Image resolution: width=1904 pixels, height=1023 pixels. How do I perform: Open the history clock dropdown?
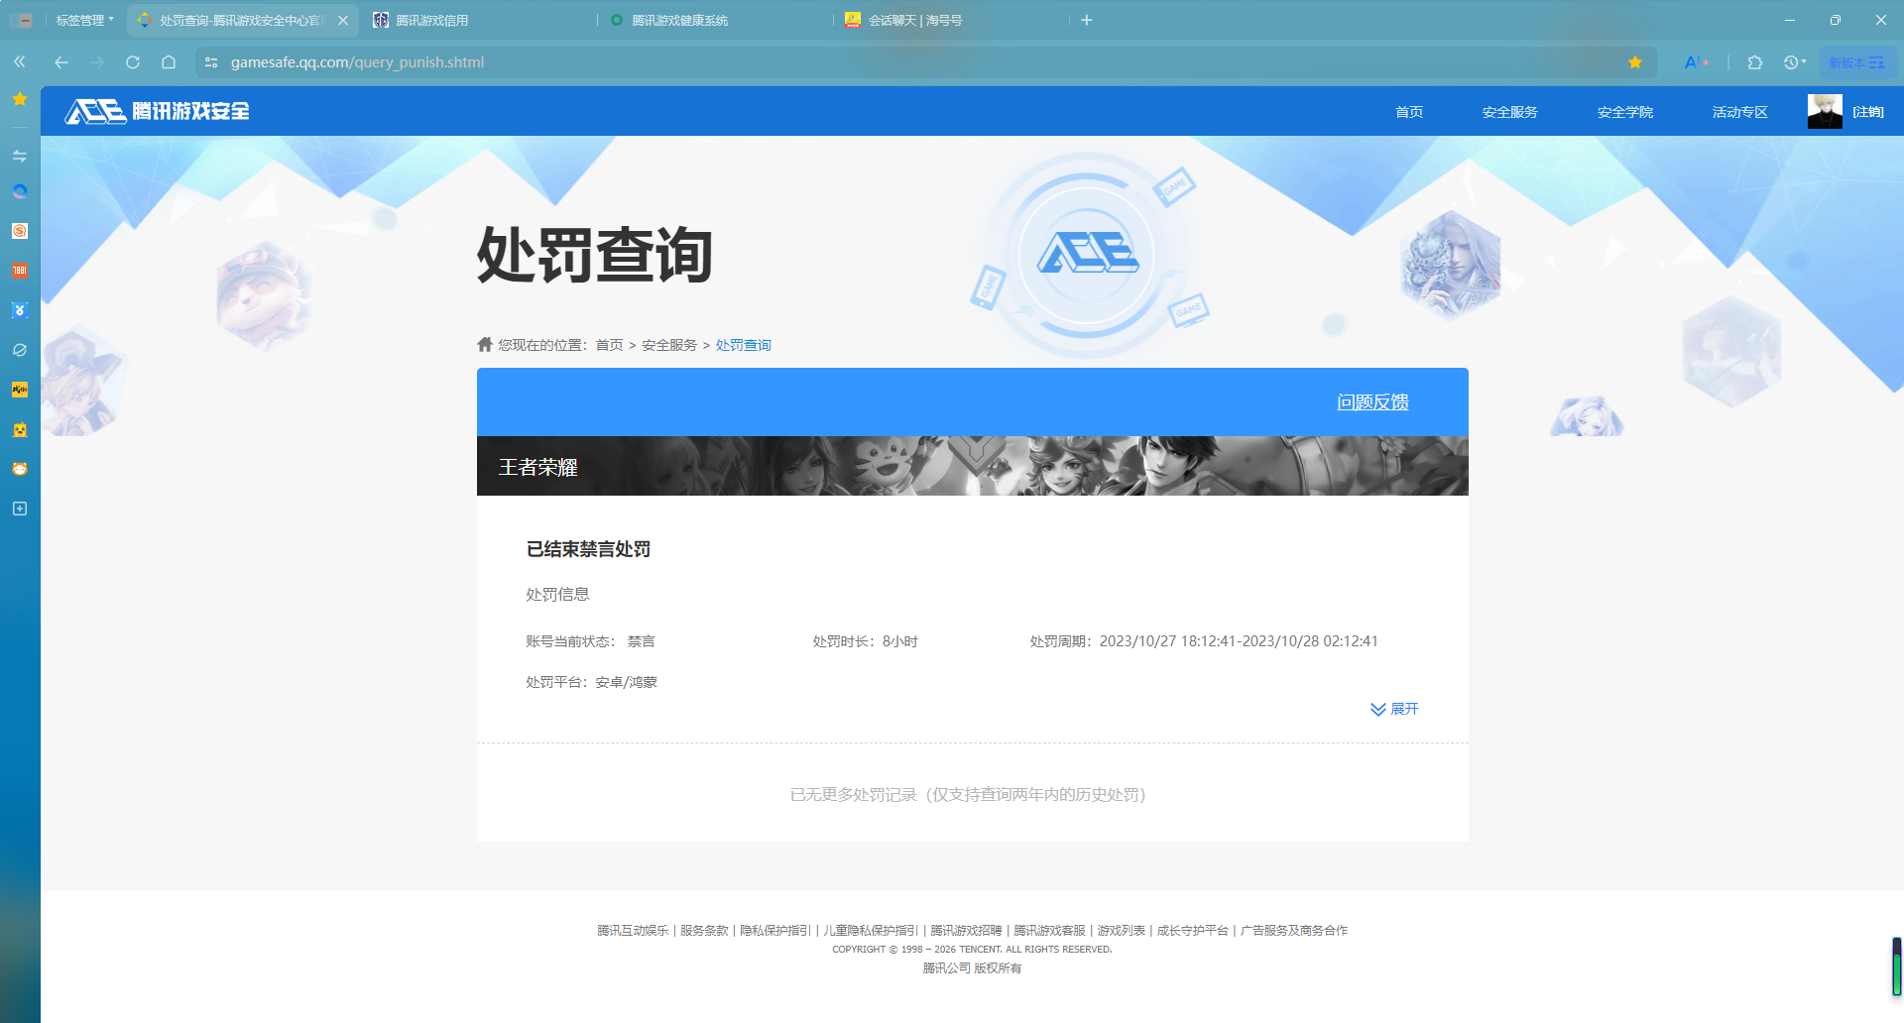click(x=1795, y=62)
